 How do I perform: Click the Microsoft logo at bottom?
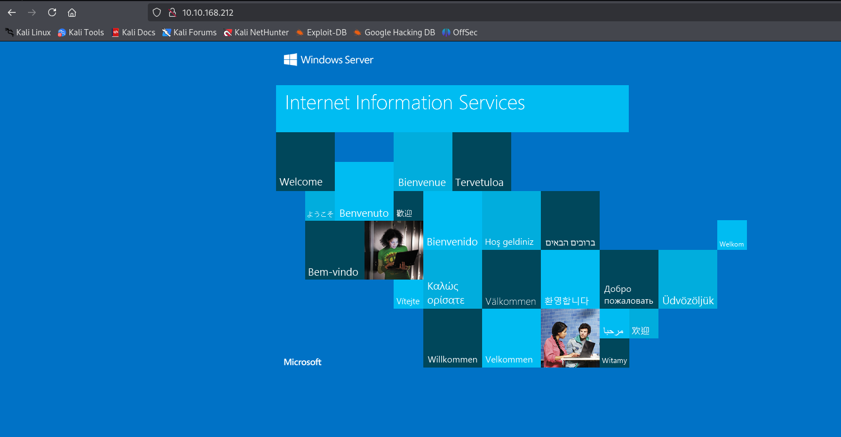click(302, 362)
